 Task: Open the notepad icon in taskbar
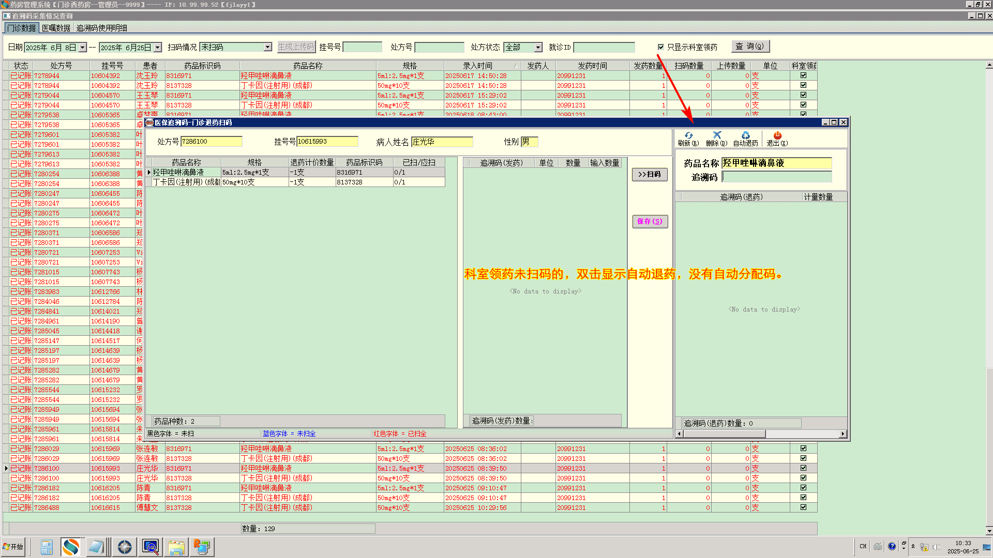(96, 547)
